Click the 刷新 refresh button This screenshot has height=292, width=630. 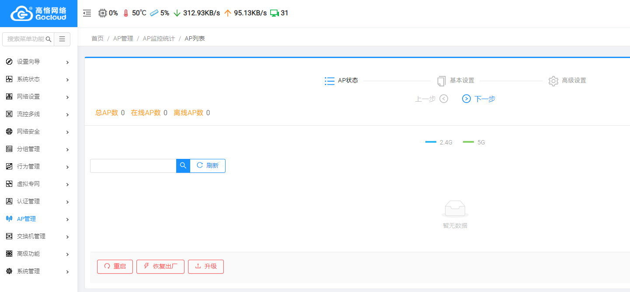point(208,166)
